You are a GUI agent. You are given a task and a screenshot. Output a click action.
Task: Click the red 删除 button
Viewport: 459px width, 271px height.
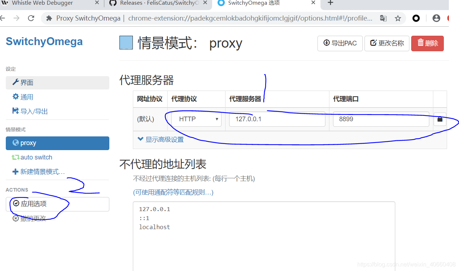click(428, 43)
